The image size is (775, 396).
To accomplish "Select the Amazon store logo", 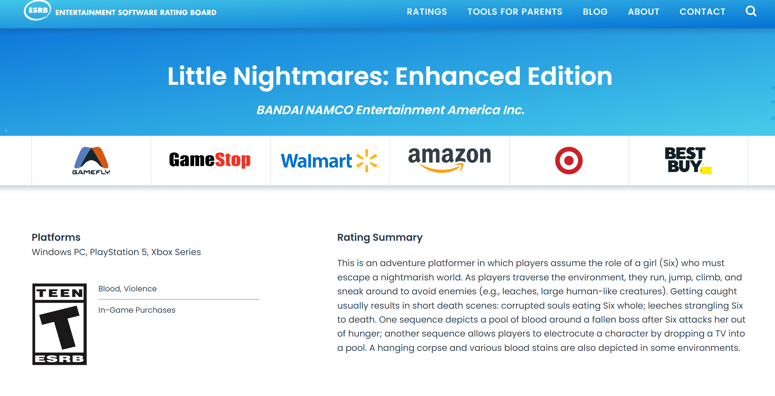I will [x=449, y=159].
